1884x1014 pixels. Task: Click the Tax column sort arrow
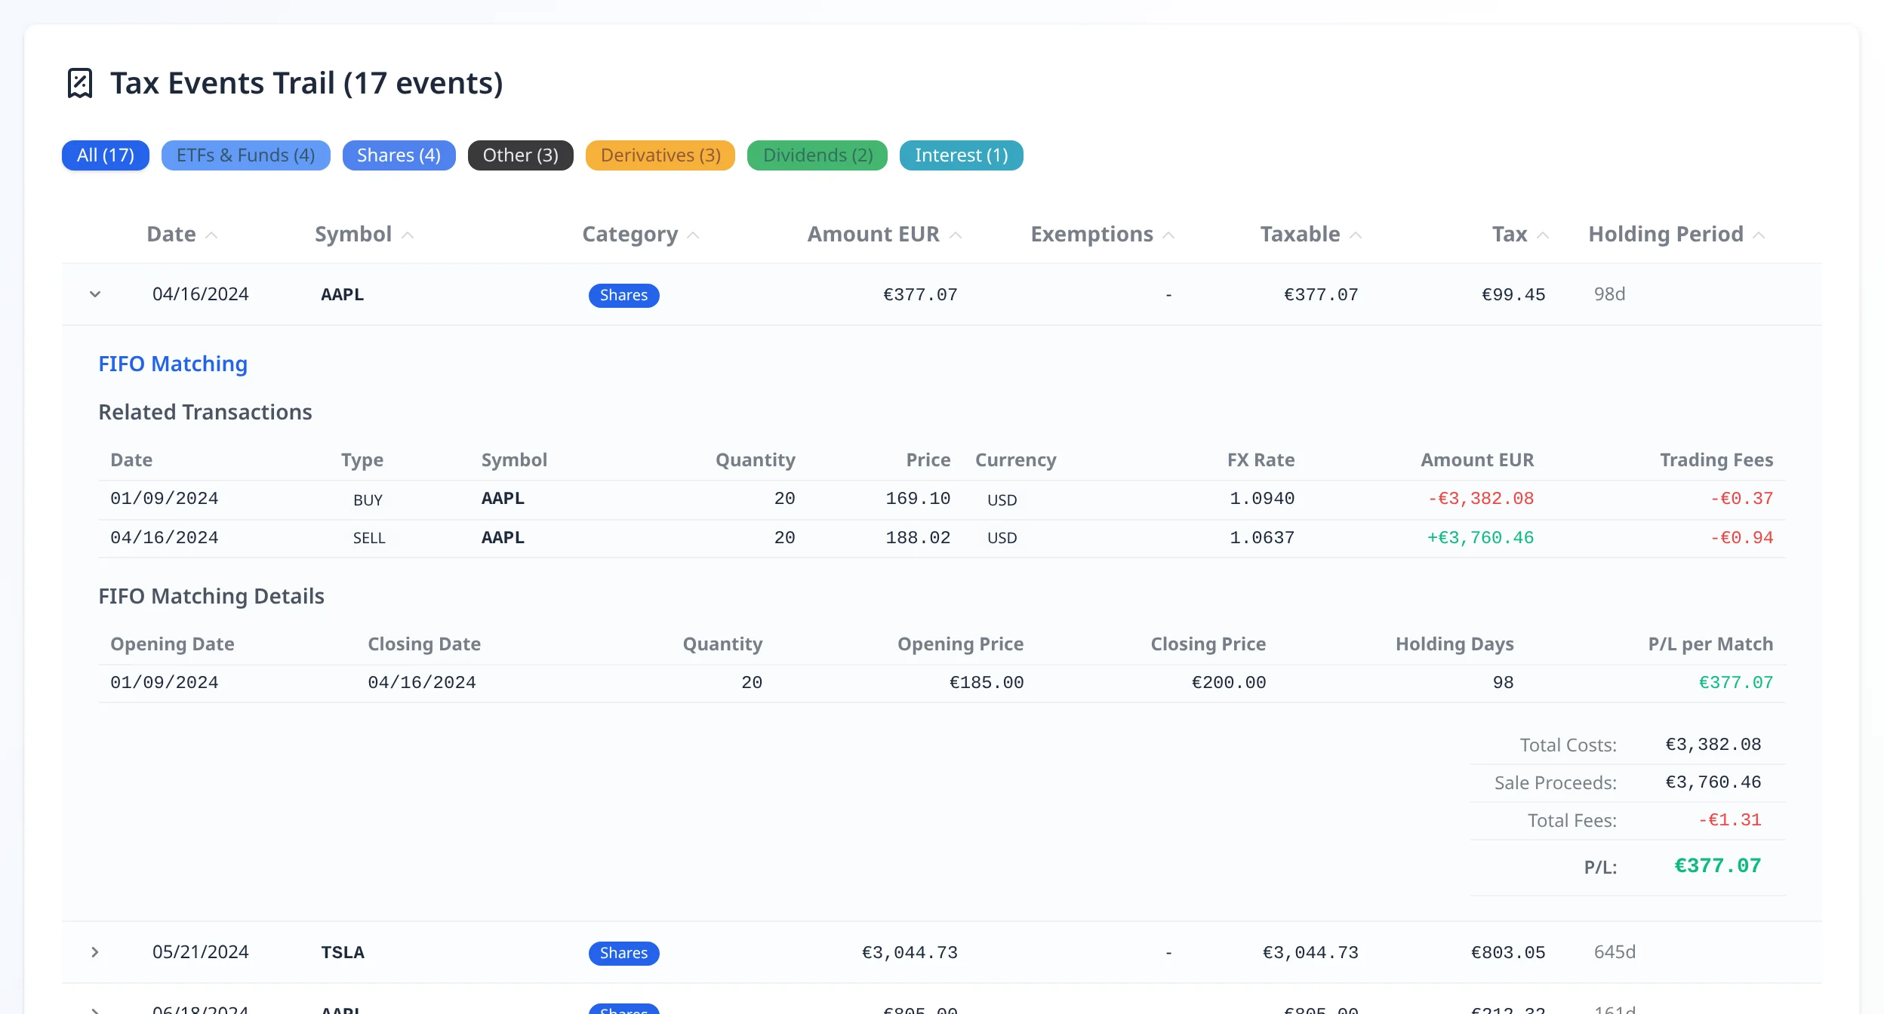1543,235
